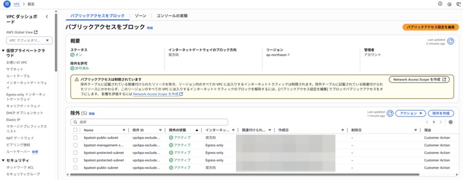
Task: Open the VPC でフィルタリ... filter dropdown
Action: pyautogui.click(x=29, y=40)
